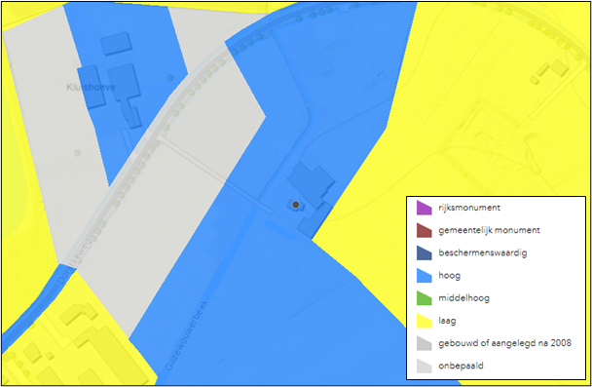This screenshot has height=387, width=592.
Task: Select the 'laag' legend label
Action: click(447, 321)
